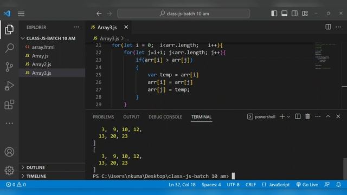Click the Array3.js breadcrumb item

(110, 38)
